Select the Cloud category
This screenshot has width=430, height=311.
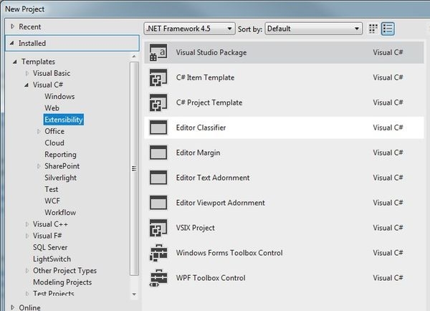54,143
